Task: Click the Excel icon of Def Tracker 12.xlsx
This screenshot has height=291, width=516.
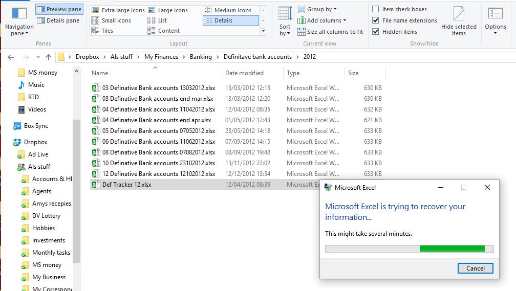Action: point(96,185)
